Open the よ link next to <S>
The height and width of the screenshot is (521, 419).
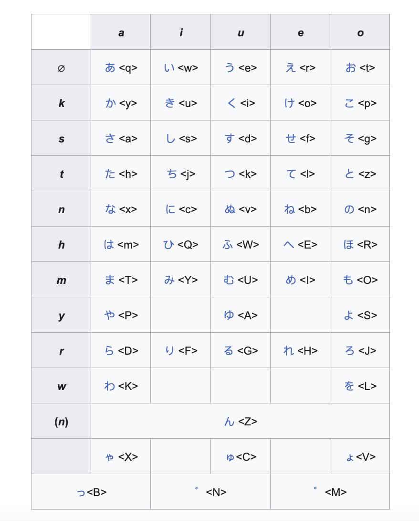point(349,315)
